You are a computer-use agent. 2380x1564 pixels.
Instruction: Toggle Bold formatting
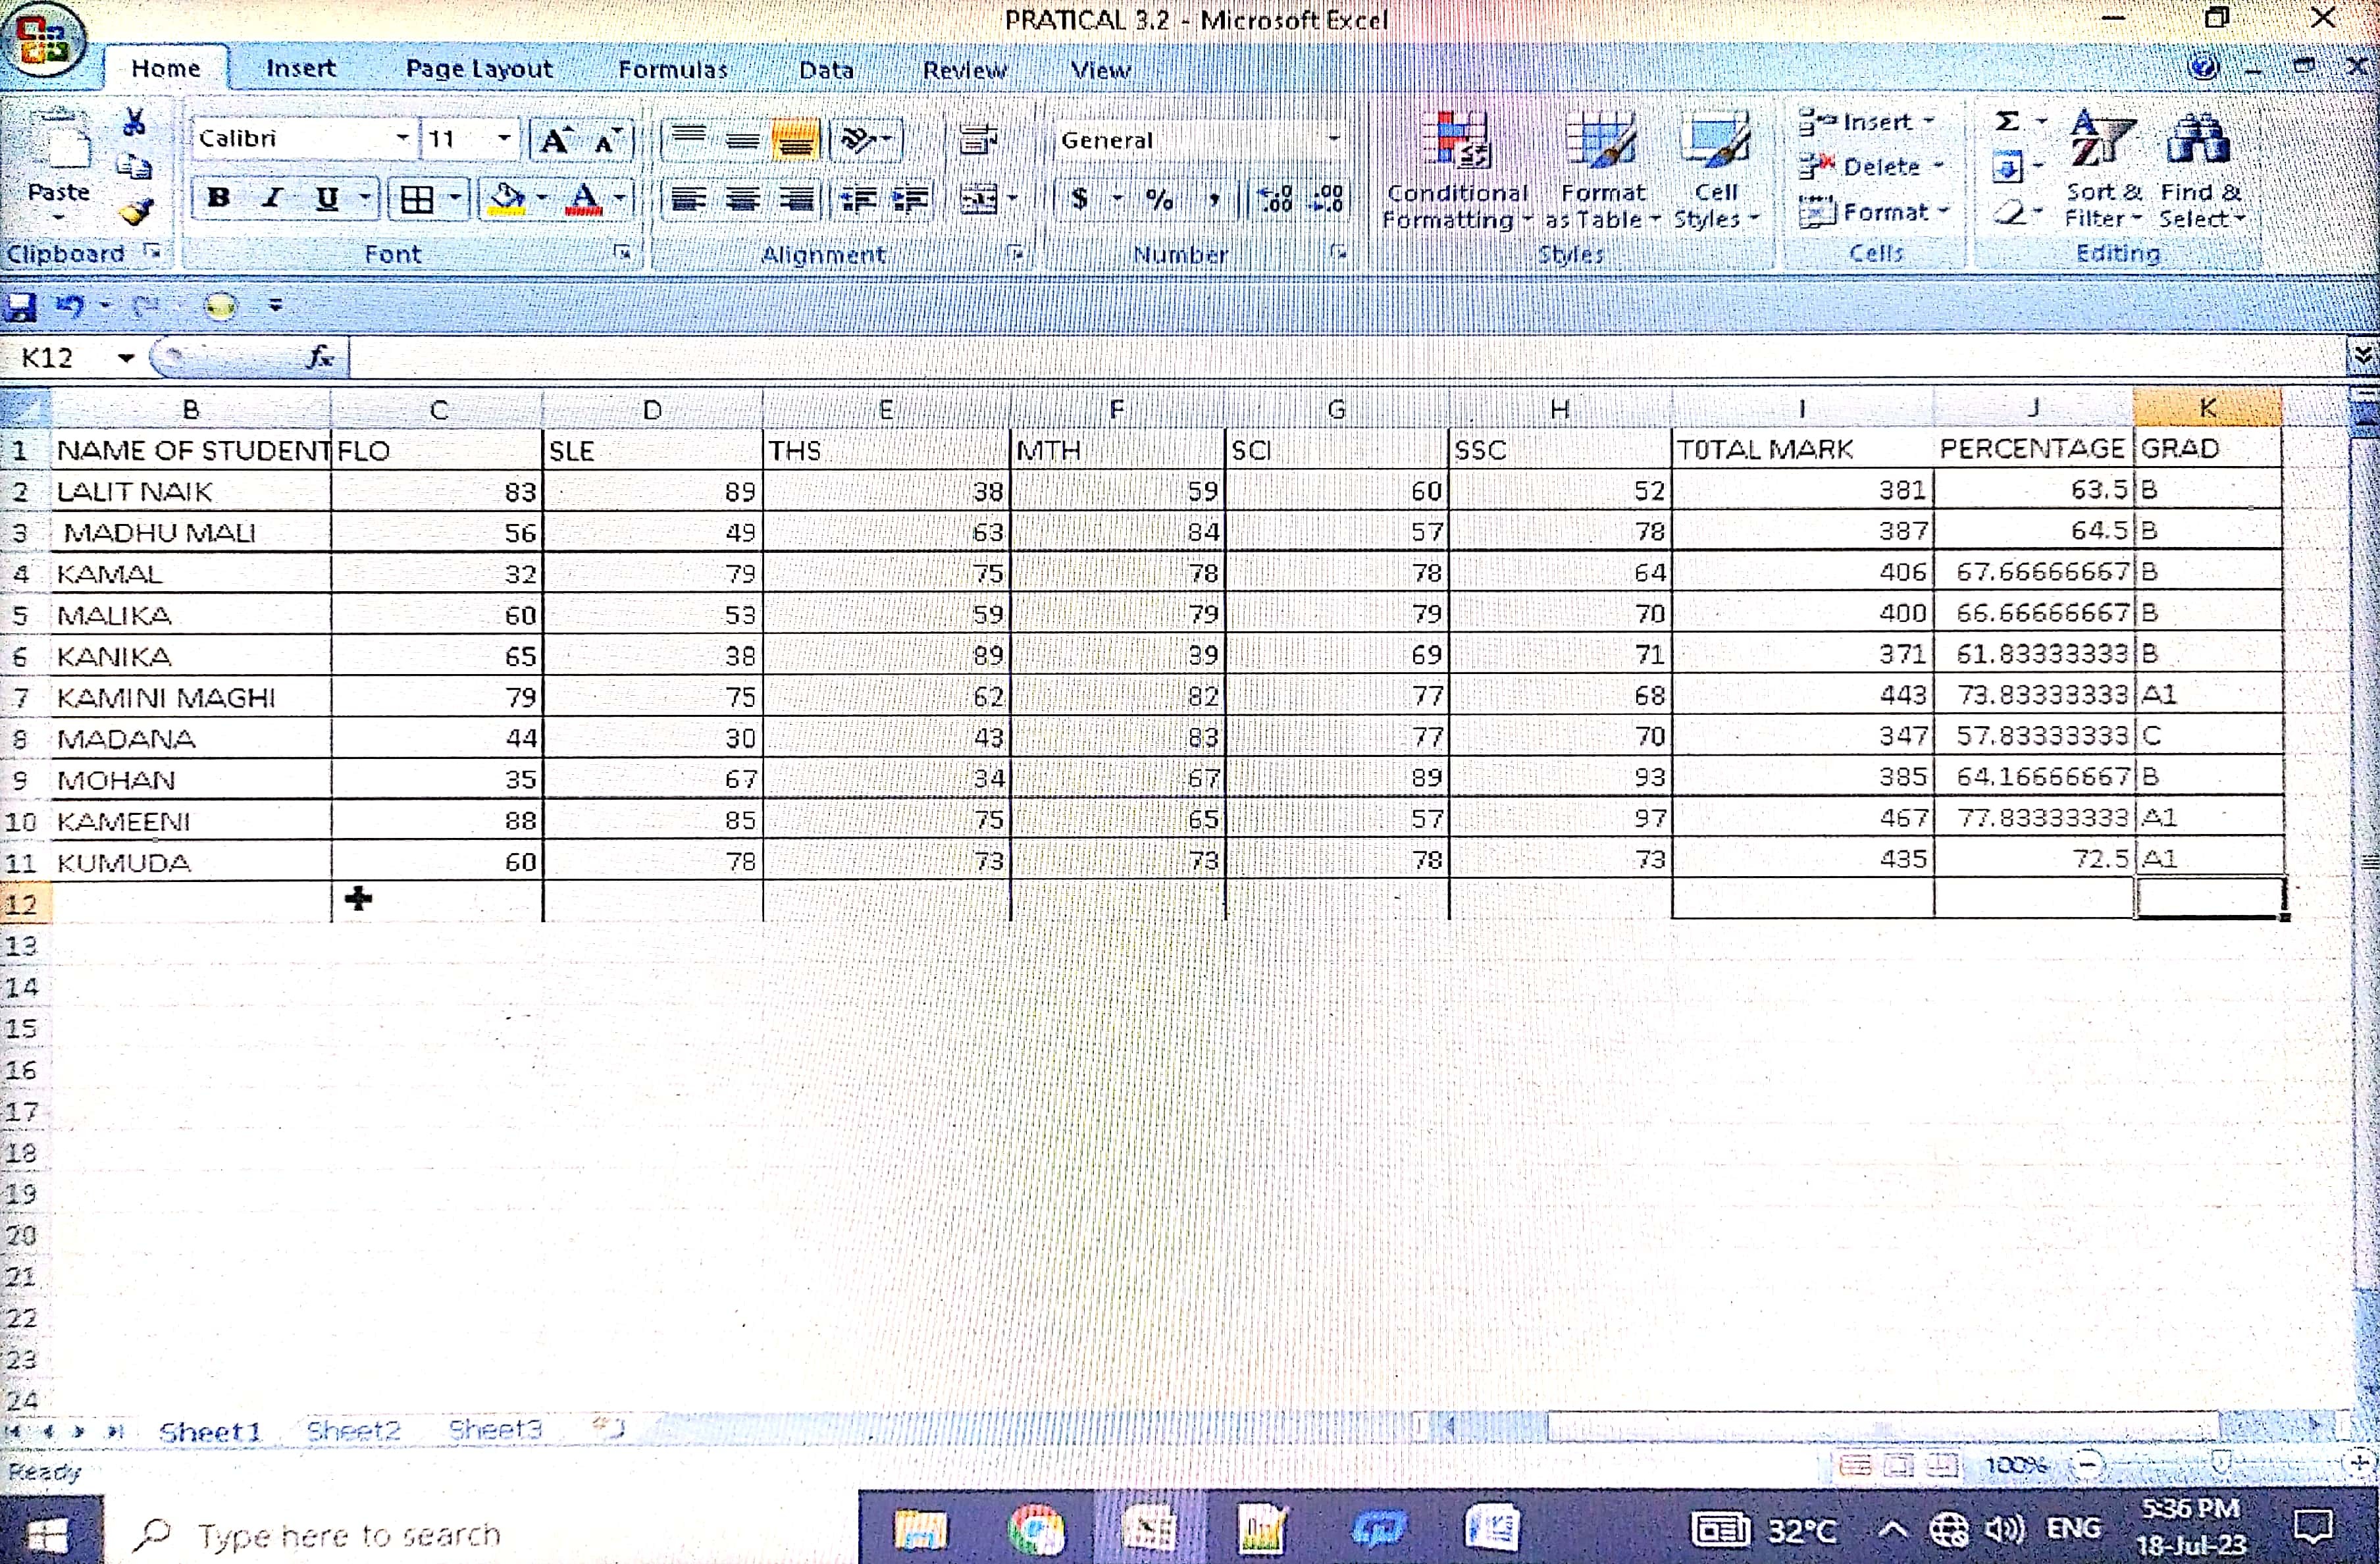click(x=218, y=198)
